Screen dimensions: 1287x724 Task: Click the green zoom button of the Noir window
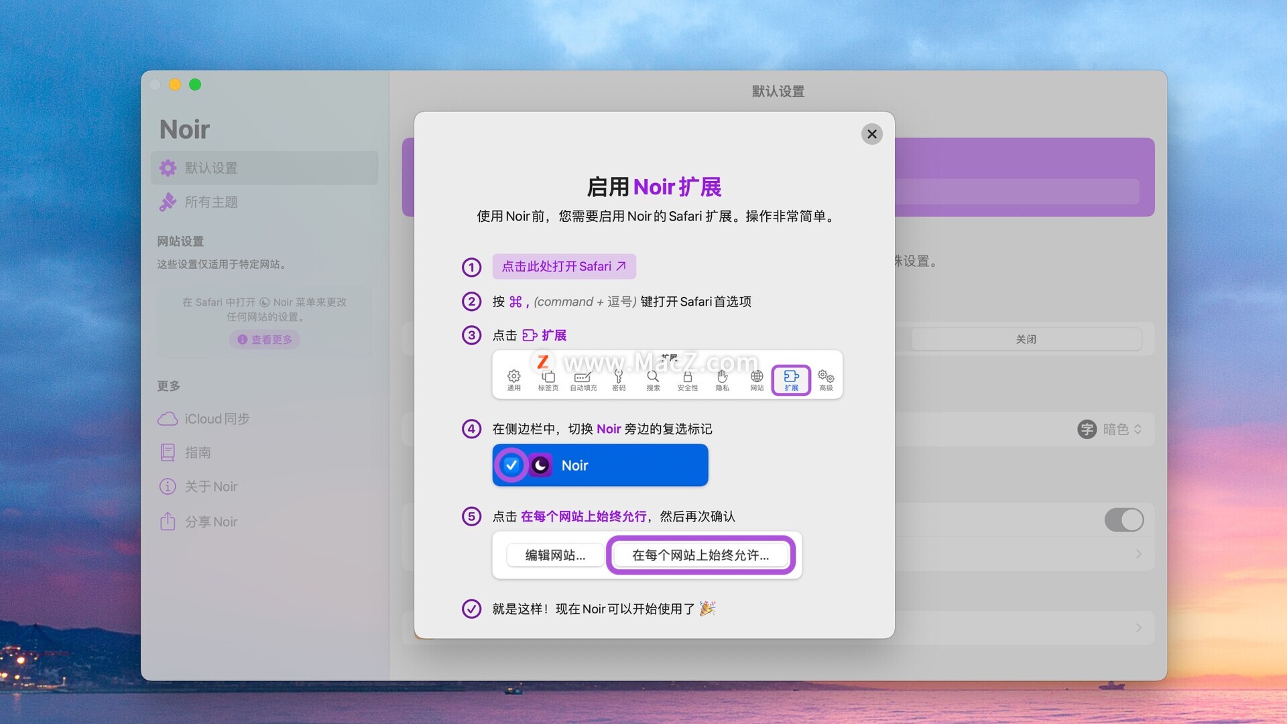click(x=195, y=84)
